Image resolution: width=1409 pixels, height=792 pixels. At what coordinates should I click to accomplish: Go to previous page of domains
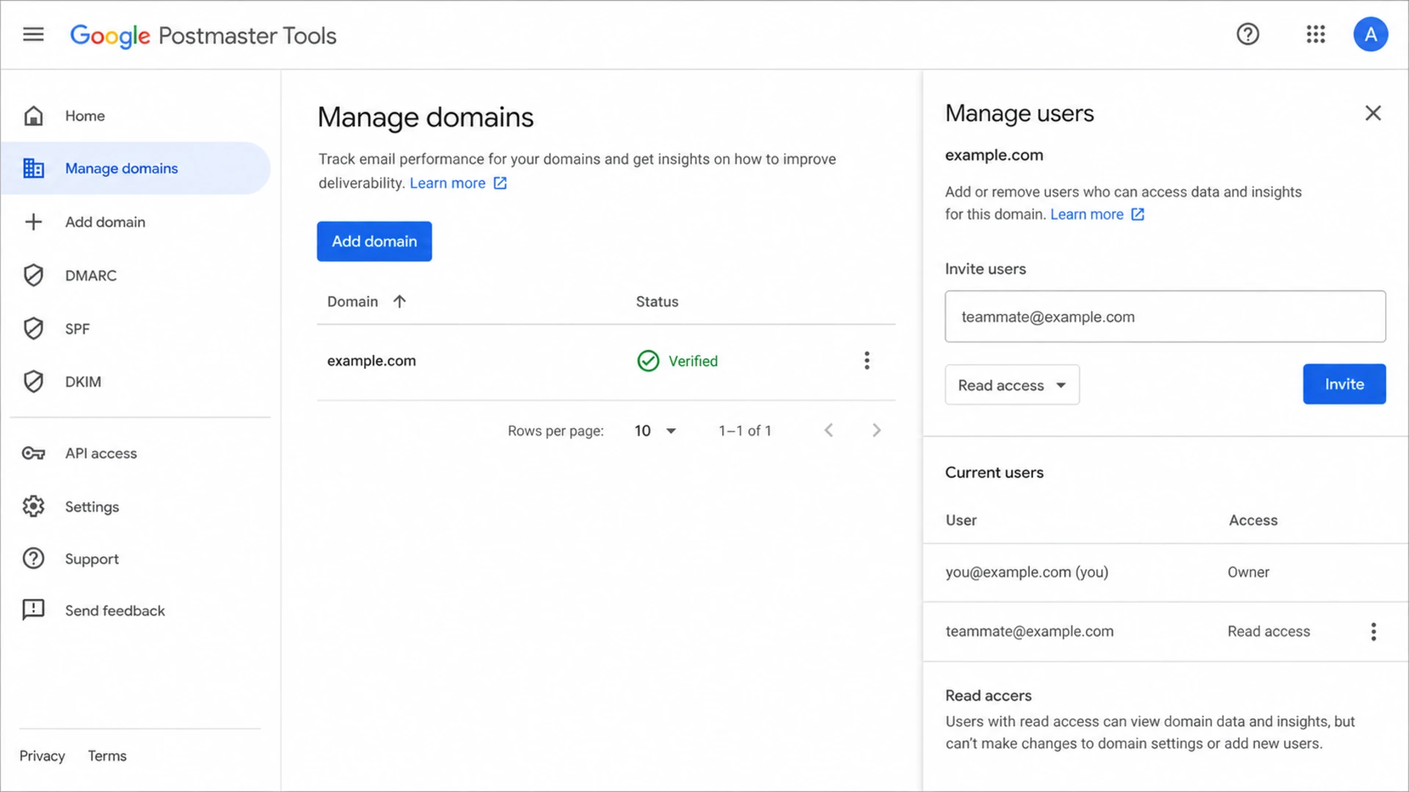tap(829, 430)
